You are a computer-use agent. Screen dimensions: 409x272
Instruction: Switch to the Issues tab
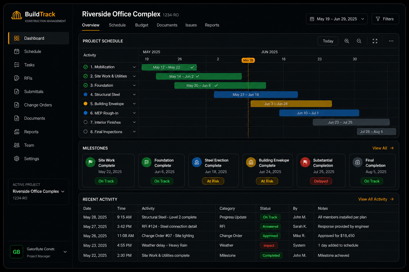coord(191,25)
